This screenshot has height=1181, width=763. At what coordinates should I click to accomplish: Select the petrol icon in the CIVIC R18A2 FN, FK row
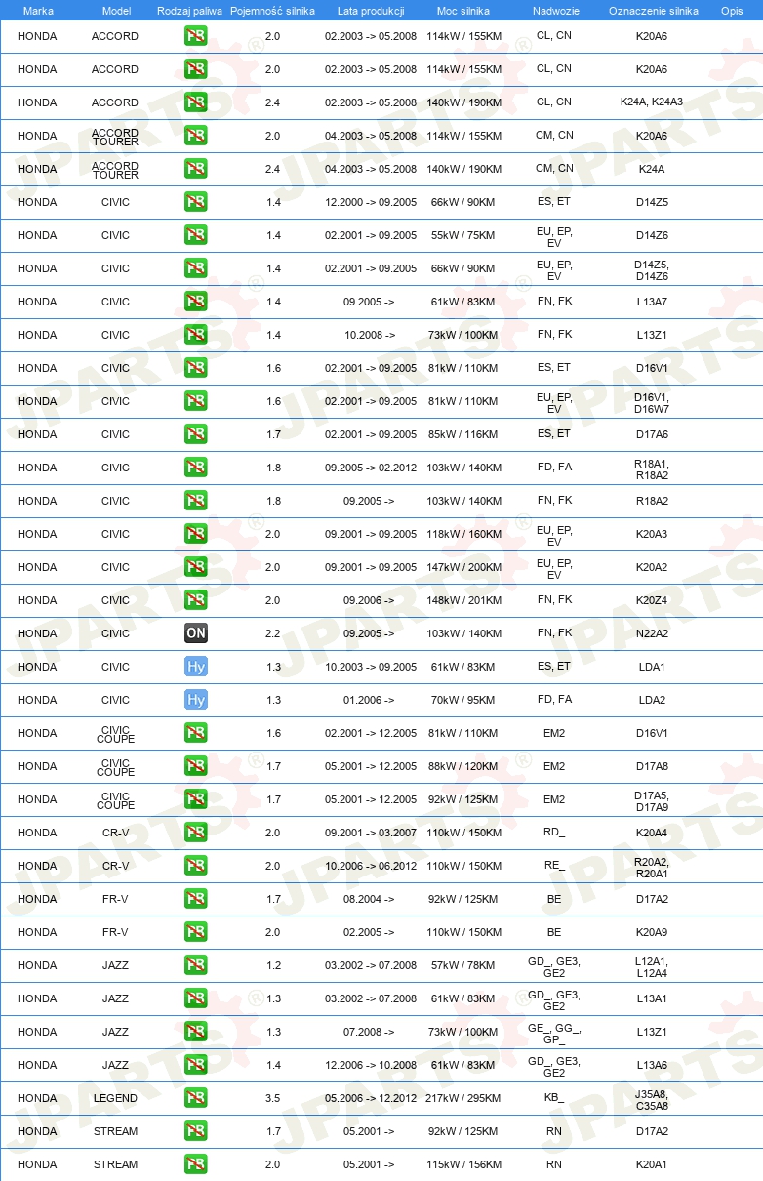coord(196,501)
